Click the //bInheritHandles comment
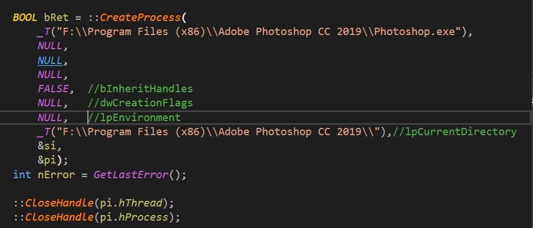 tap(140, 89)
